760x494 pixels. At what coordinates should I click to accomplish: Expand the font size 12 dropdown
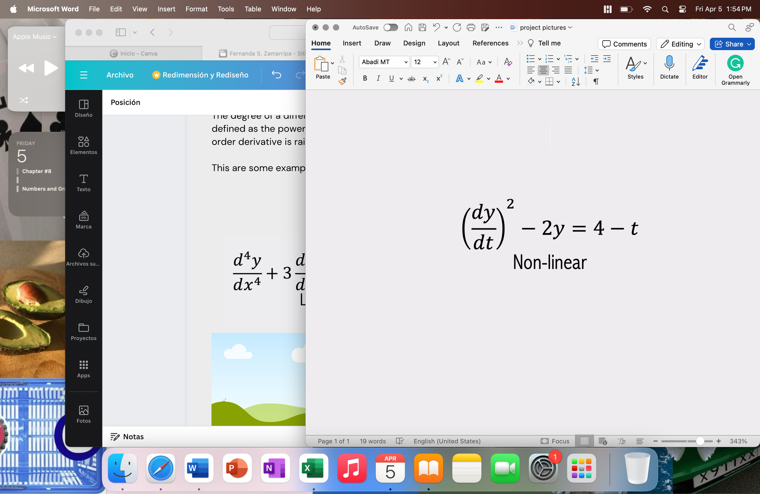click(435, 62)
